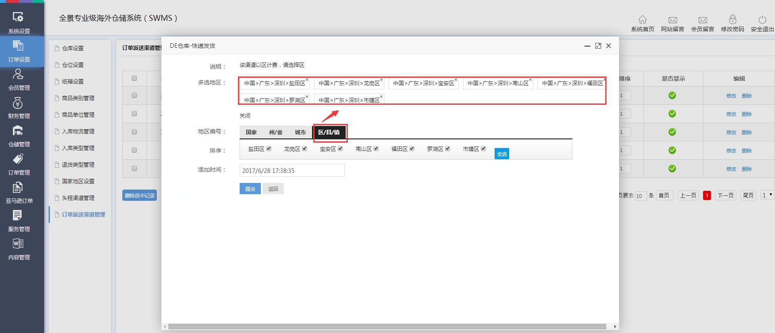Click 修改 in the first table row
This screenshot has width=775, height=333.
[x=731, y=96]
